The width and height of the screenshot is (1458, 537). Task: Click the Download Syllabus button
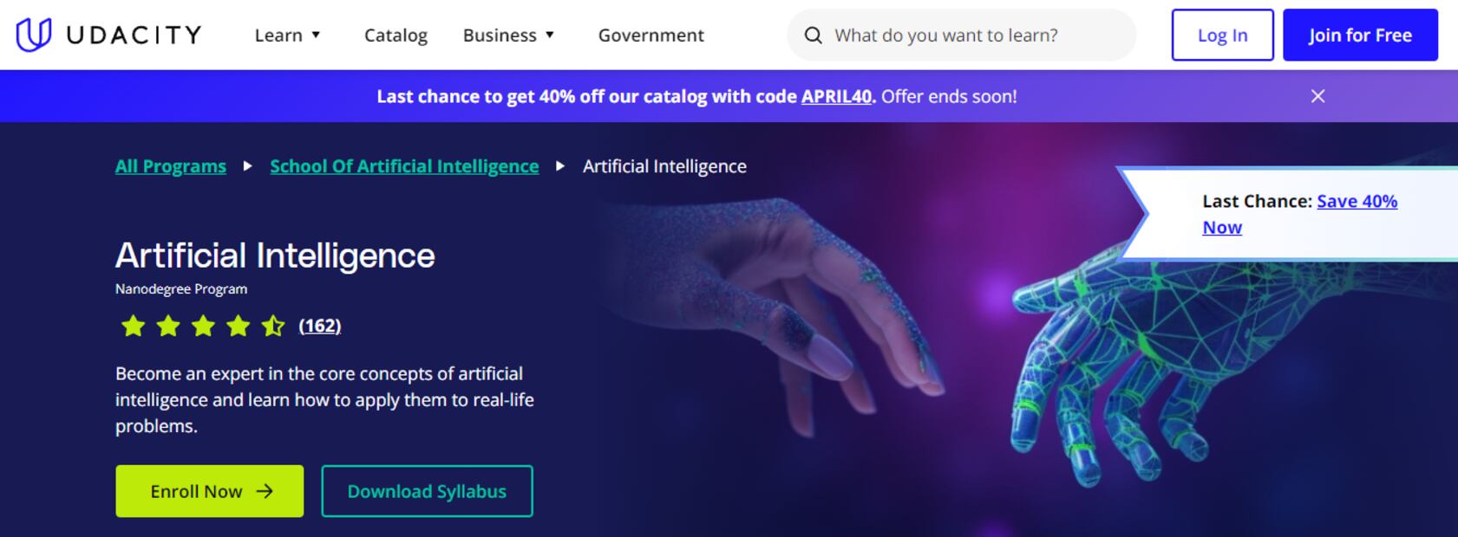(x=427, y=491)
